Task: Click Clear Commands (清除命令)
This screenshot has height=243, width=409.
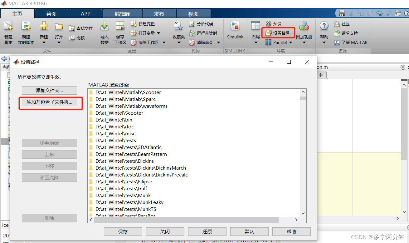Action: (x=201, y=42)
